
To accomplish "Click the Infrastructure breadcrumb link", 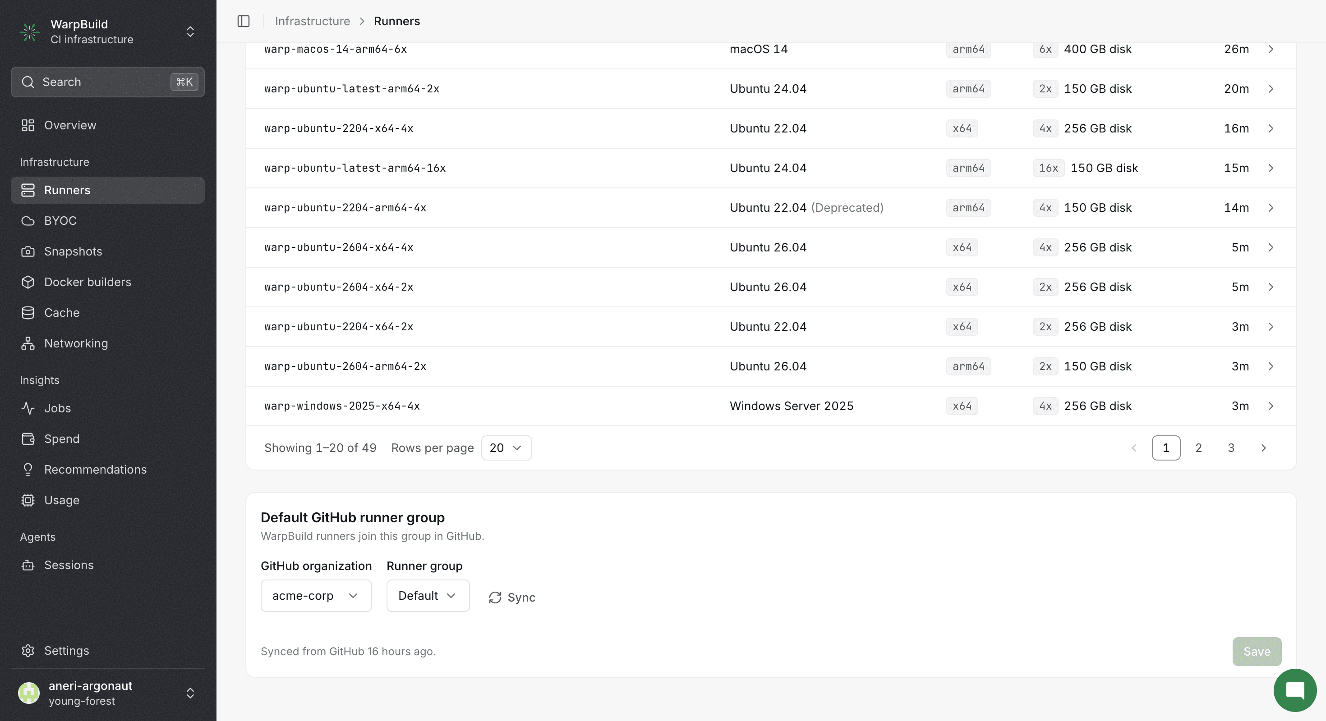I will (x=312, y=21).
